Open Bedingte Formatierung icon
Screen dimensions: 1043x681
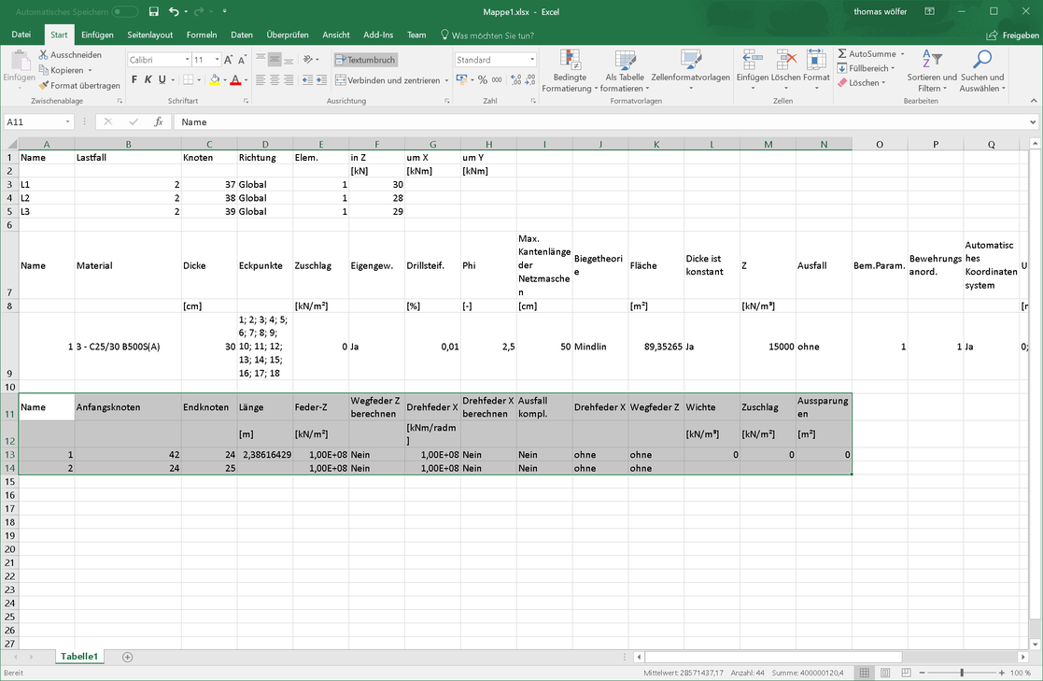pos(570,61)
